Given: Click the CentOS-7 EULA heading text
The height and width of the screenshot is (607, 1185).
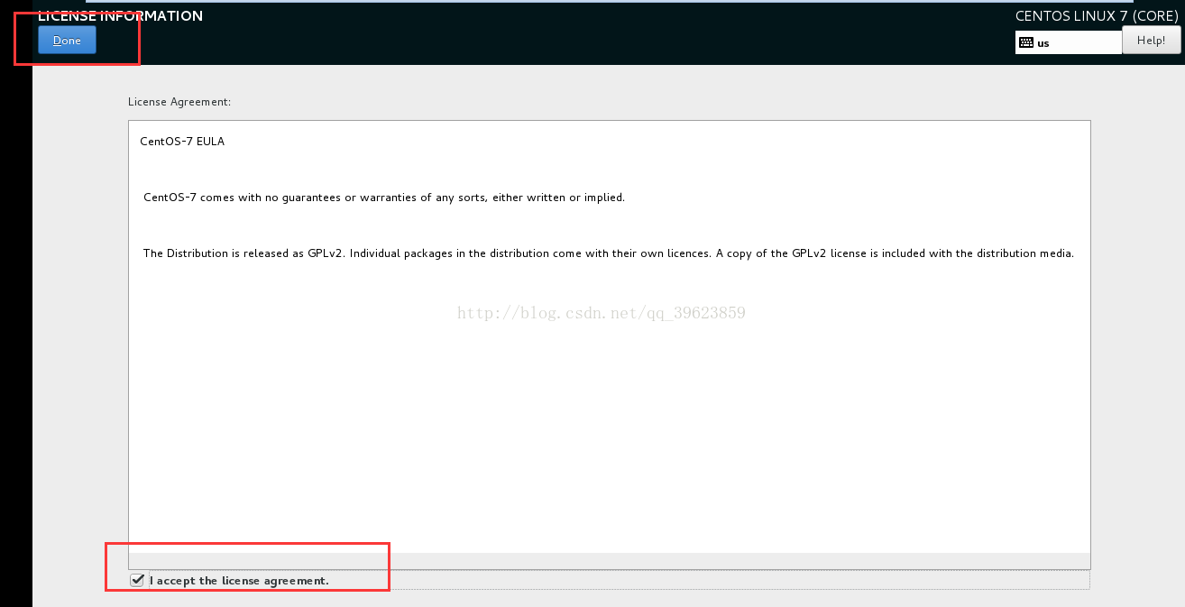Looking at the screenshot, I should pos(182,142).
